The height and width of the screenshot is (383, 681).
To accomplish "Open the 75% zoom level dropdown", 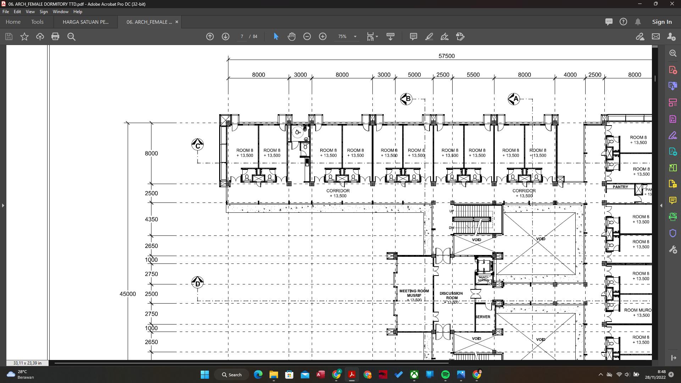I will [355, 37].
